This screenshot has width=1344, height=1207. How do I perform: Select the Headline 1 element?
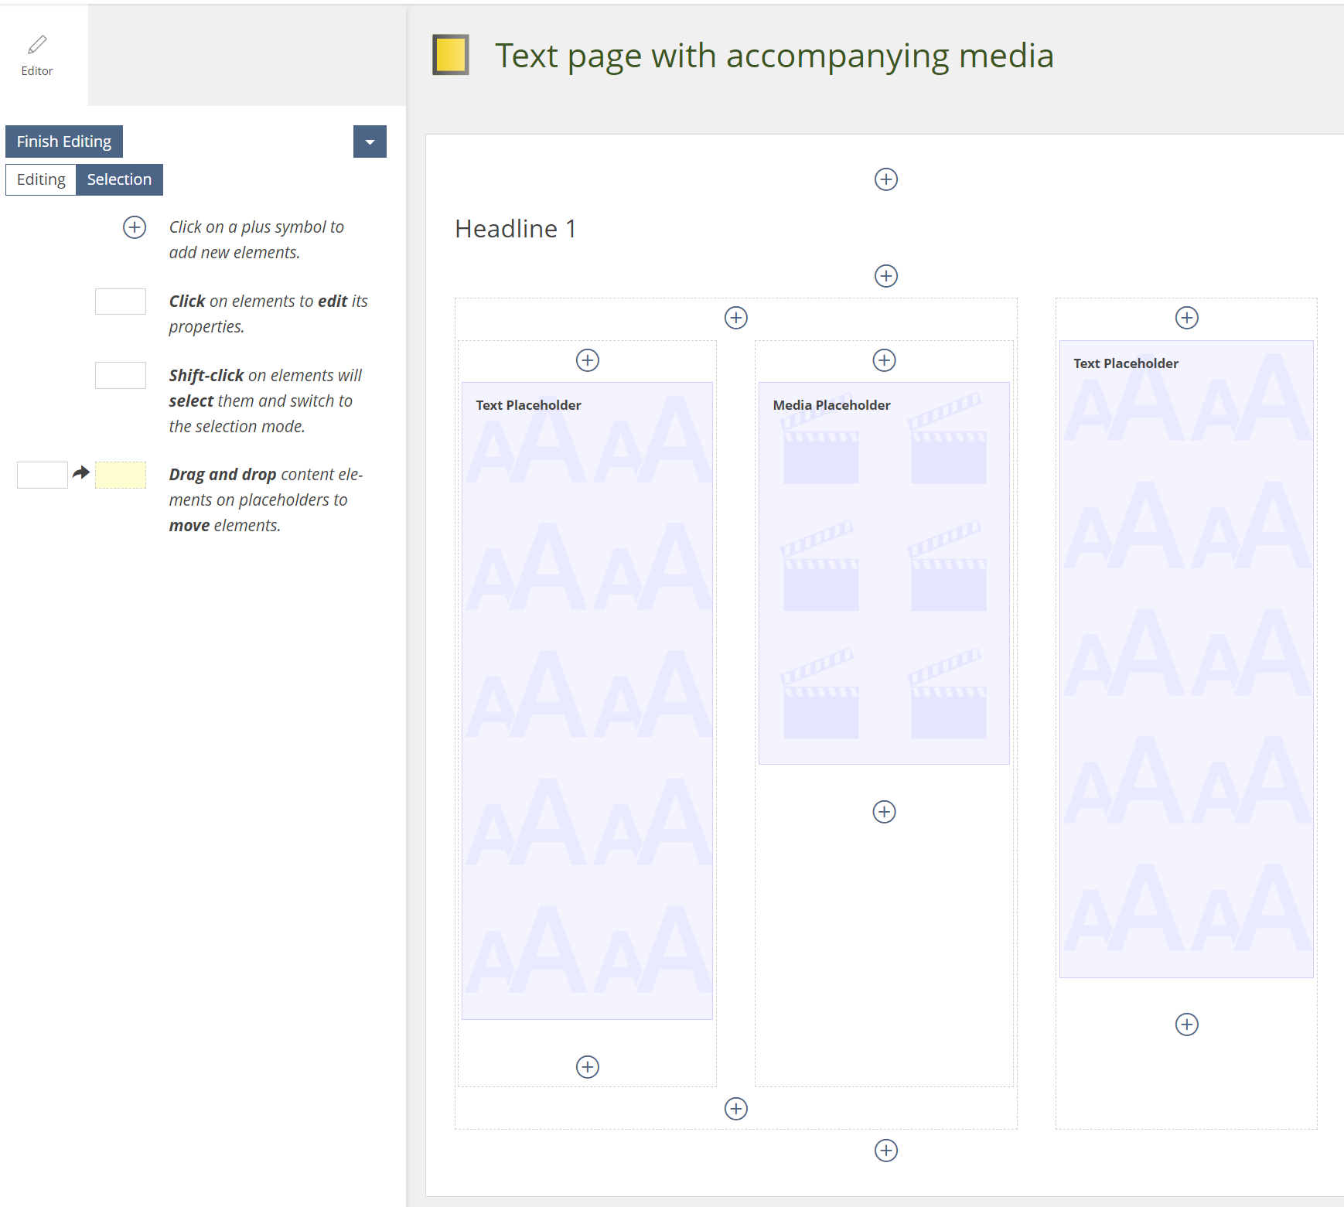[x=516, y=229]
